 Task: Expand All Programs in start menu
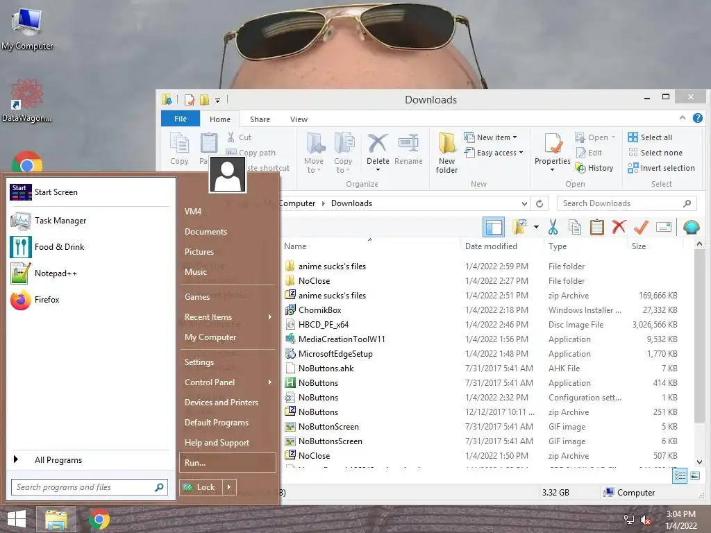tap(90, 459)
